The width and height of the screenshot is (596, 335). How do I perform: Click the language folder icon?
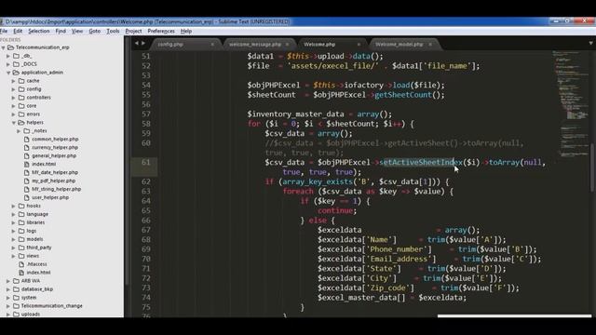point(21,214)
